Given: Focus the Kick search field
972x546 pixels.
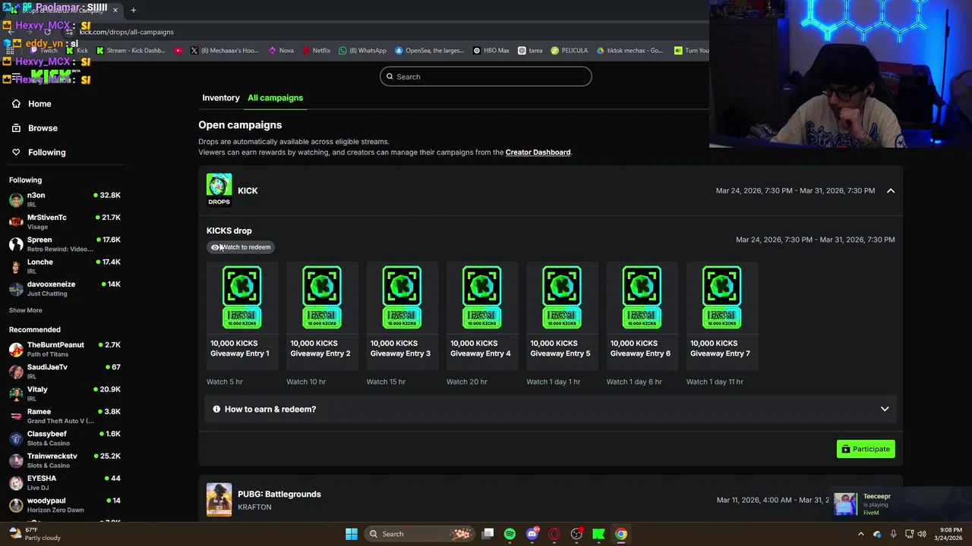Looking at the screenshot, I should coord(486,77).
